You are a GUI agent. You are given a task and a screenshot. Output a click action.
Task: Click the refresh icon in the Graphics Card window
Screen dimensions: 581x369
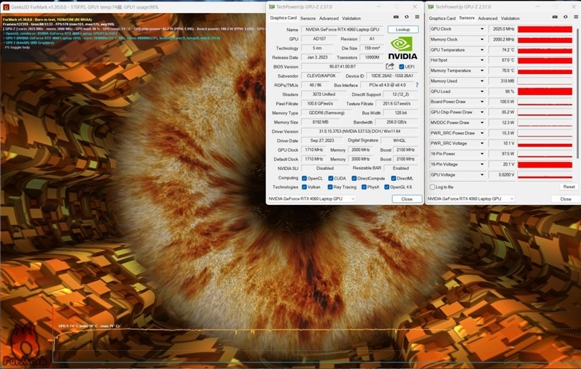pyautogui.click(x=407, y=18)
